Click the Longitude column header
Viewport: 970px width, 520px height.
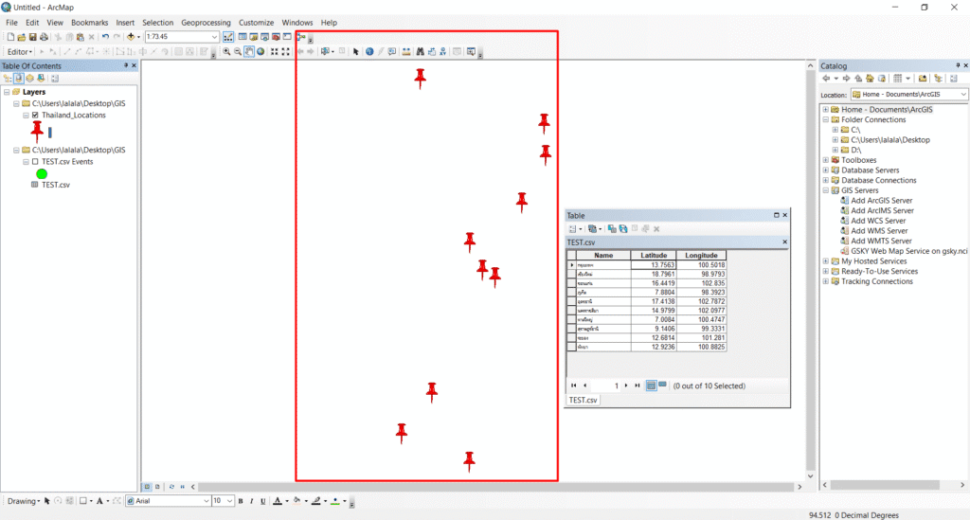coord(701,256)
